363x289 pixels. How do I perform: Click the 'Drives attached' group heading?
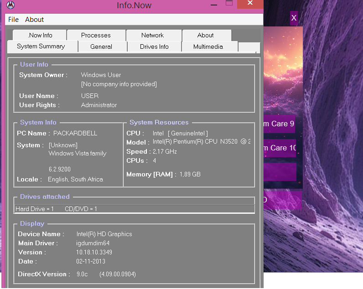pyautogui.click(x=45, y=196)
